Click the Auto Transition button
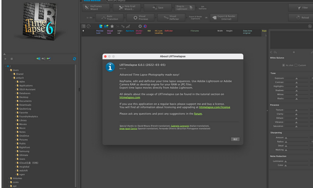Screen dimensions: 313x188 (x=109, y=18)
